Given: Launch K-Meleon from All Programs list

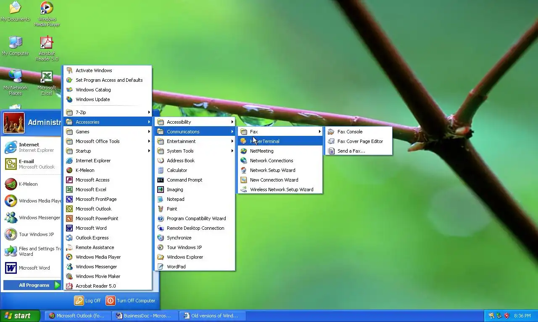Looking at the screenshot, I should pos(108,170).
